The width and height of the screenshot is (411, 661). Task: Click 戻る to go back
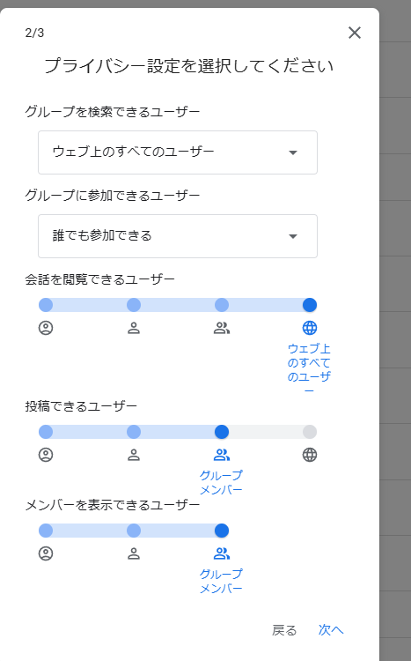(284, 630)
